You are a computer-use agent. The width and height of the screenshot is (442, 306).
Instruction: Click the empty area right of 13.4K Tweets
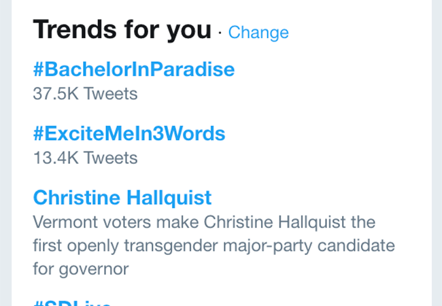tap(272, 158)
